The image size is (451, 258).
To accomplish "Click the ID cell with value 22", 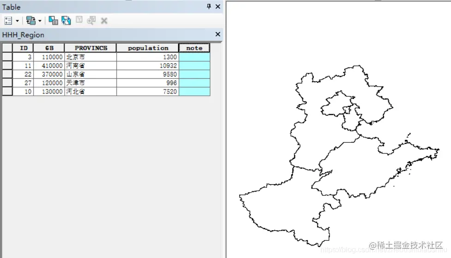I will coord(23,74).
